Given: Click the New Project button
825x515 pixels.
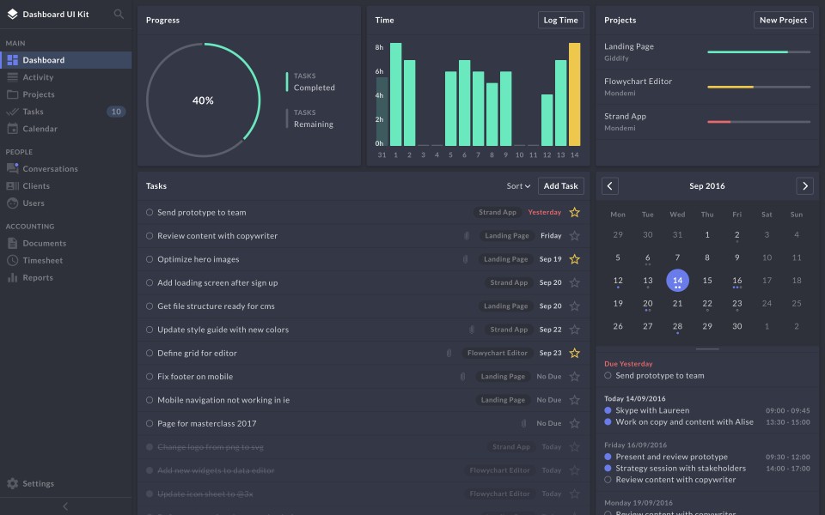Looking at the screenshot, I should [783, 20].
